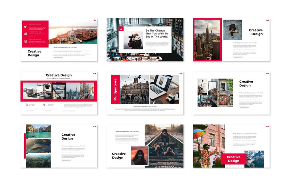The width and height of the screenshot is (290, 186).
Task: Select the laptop on desk photo
Action: click(x=165, y=90)
